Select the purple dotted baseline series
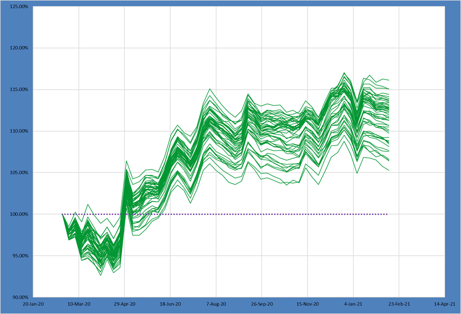Screen dimensions: 461x314 [x=225, y=214]
